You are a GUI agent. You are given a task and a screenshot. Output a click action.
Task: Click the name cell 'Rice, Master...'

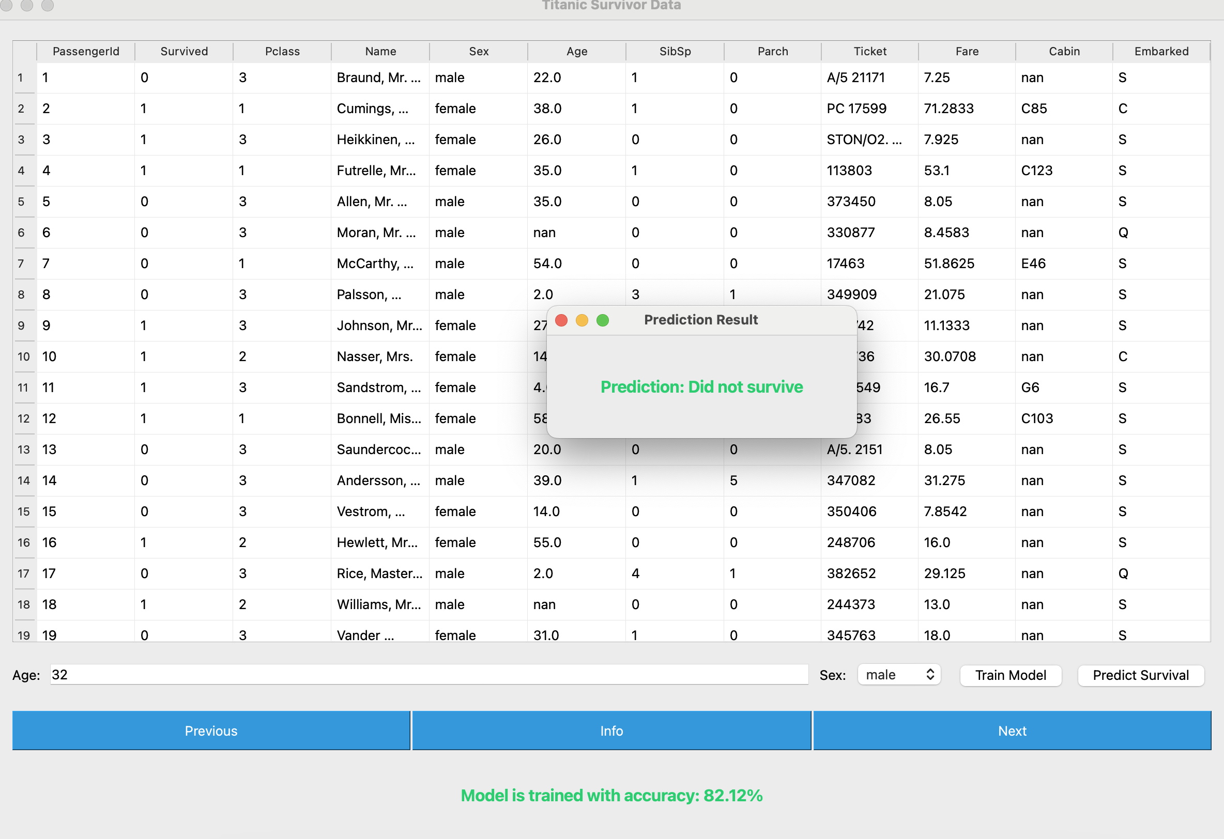[380, 574]
